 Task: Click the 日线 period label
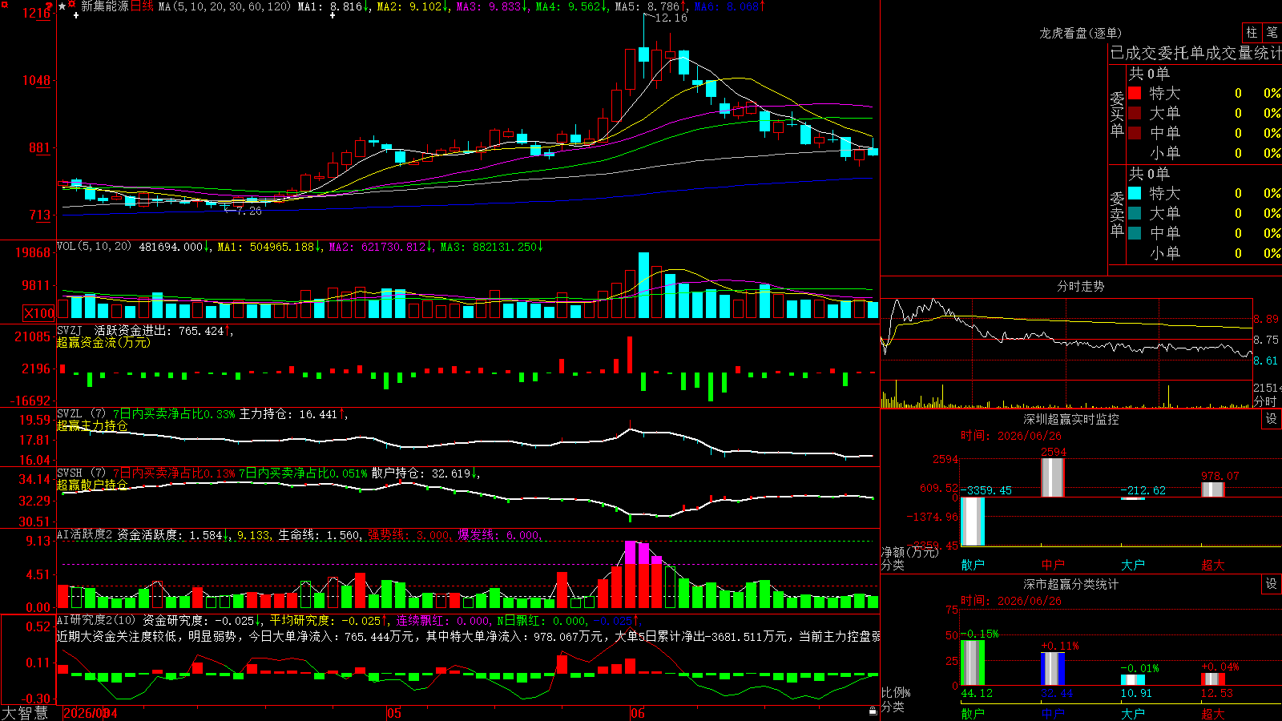pos(142,6)
